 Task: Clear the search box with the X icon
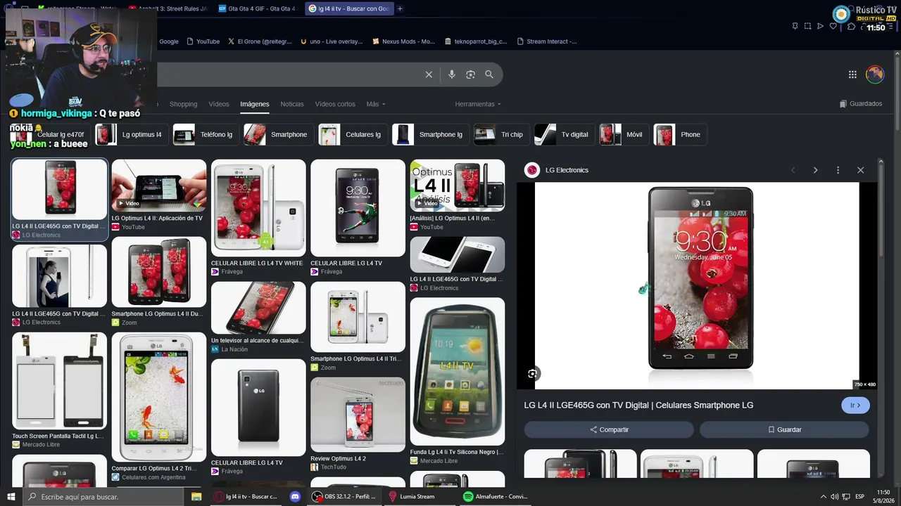coord(429,74)
